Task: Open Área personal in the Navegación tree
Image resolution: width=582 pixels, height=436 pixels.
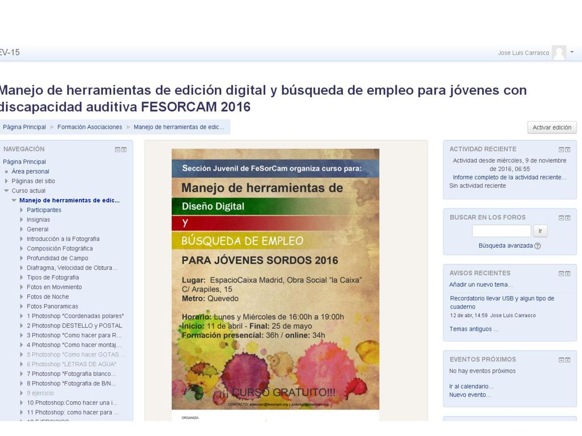Action: click(31, 171)
